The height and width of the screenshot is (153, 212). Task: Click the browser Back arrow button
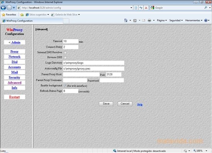click(x=3, y=8)
